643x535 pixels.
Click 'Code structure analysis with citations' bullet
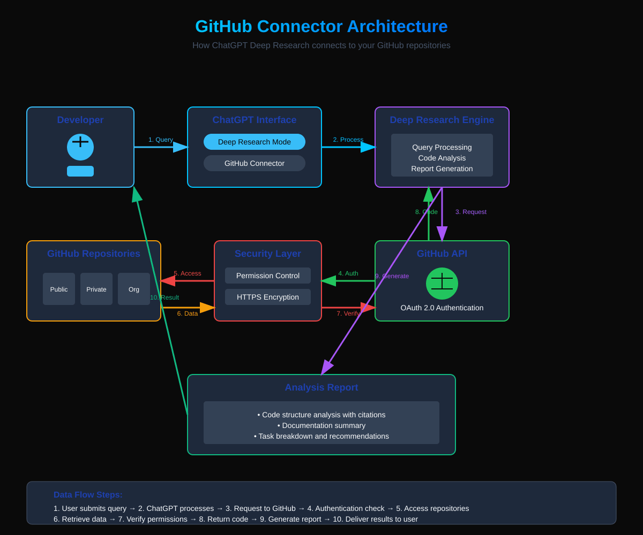[x=322, y=415]
